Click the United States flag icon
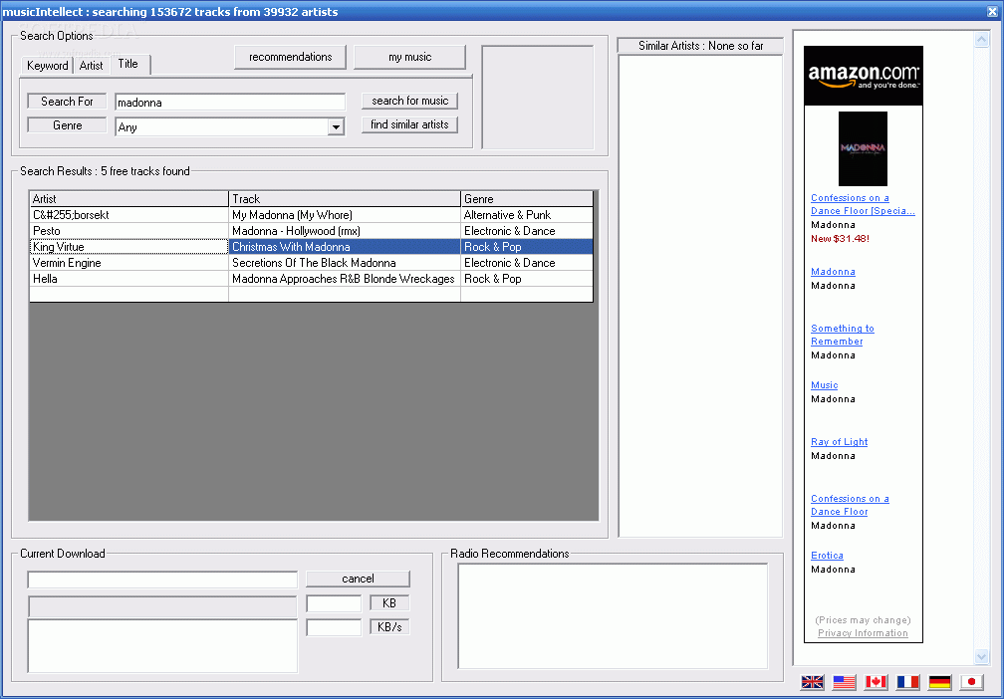The width and height of the screenshot is (1004, 699). [844, 682]
